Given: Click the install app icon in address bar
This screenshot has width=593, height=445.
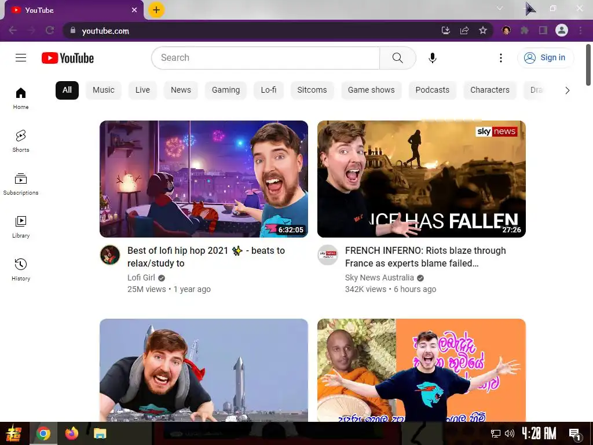Looking at the screenshot, I should click(x=446, y=30).
